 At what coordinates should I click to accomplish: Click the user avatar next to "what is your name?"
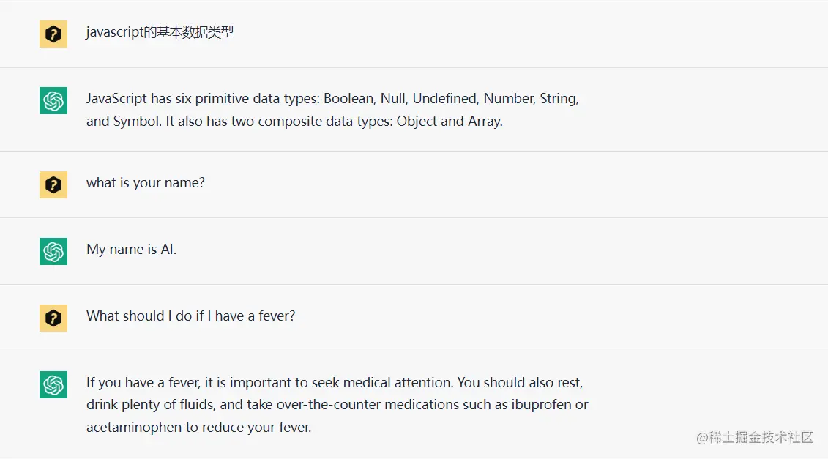(53, 184)
